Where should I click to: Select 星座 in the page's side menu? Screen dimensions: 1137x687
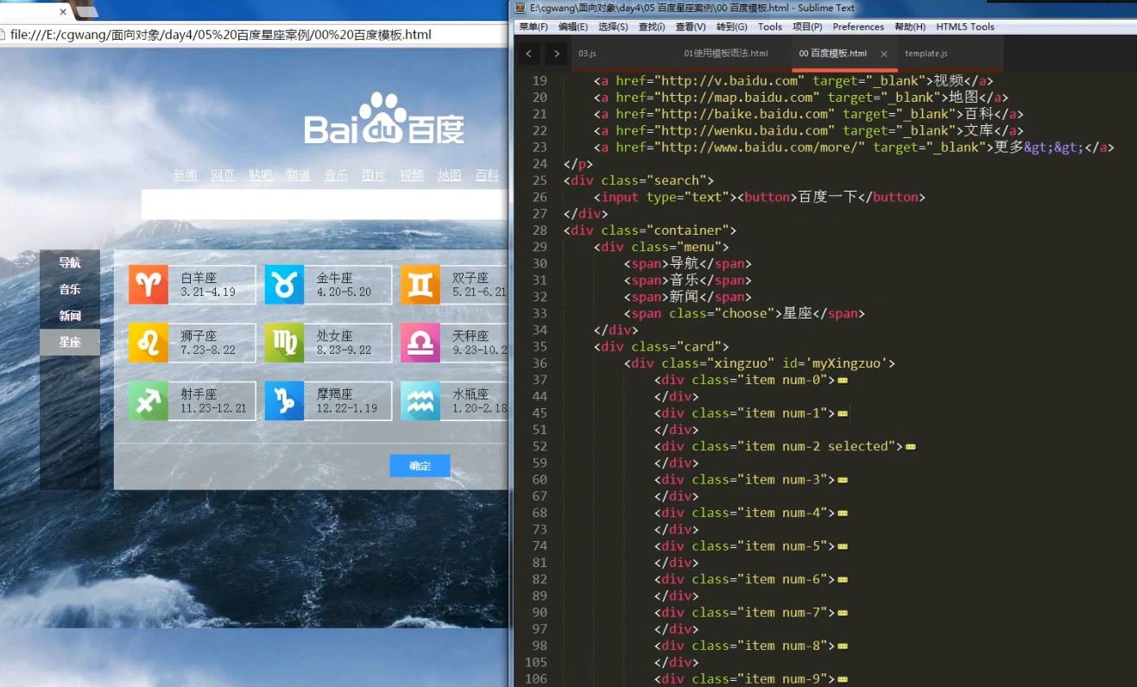(70, 343)
